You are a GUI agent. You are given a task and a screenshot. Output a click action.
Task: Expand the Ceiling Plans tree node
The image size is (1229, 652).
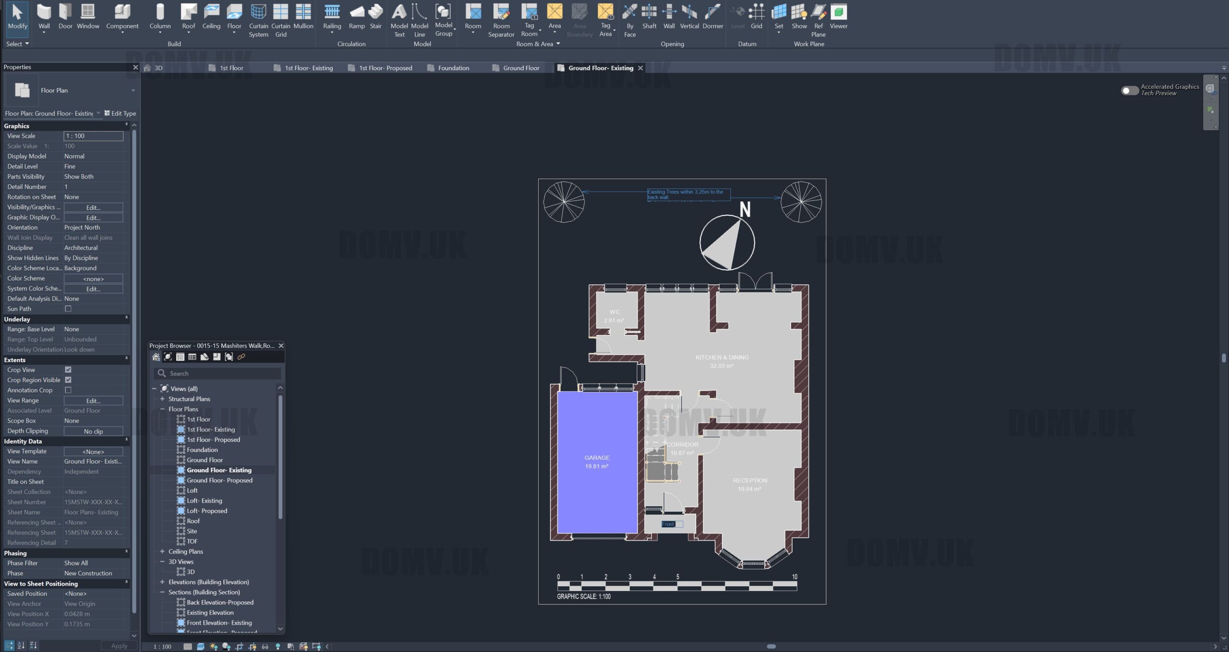click(x=162, y=551)
